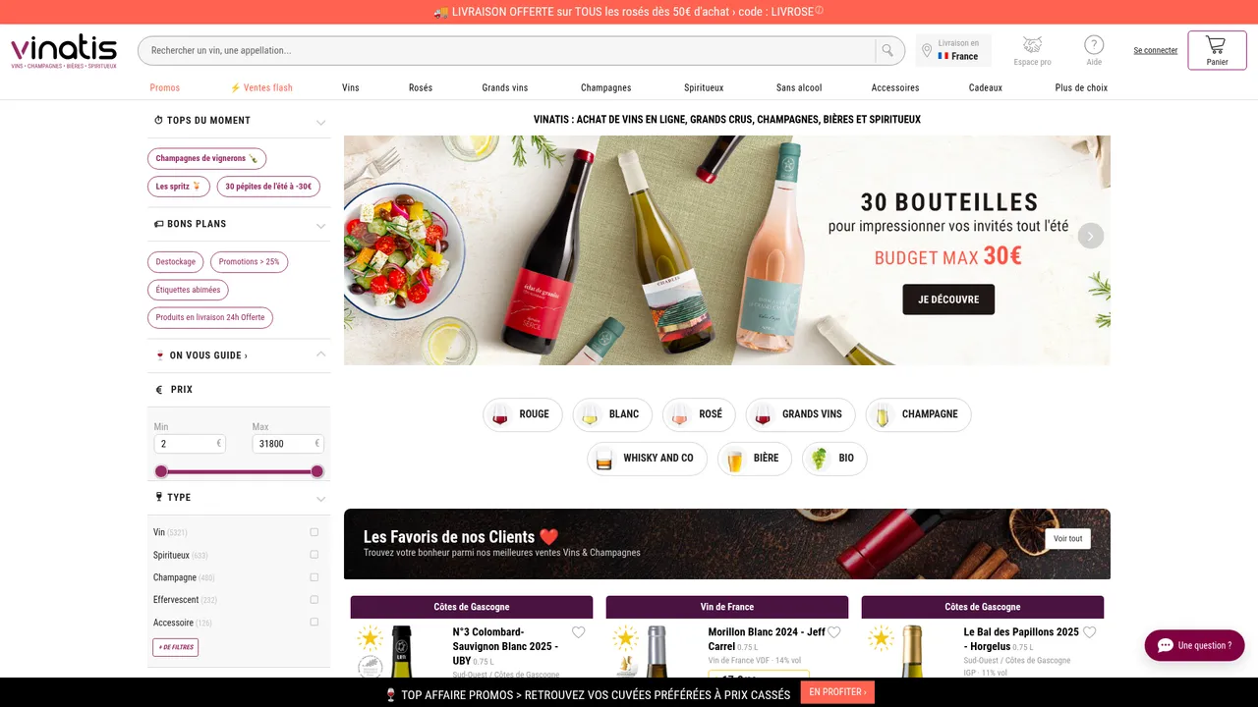Image resolution: width=1258 pixels, height=707 pixels.
Task: Open the Panier shopping cart
Action: [x=1217, y=50]
